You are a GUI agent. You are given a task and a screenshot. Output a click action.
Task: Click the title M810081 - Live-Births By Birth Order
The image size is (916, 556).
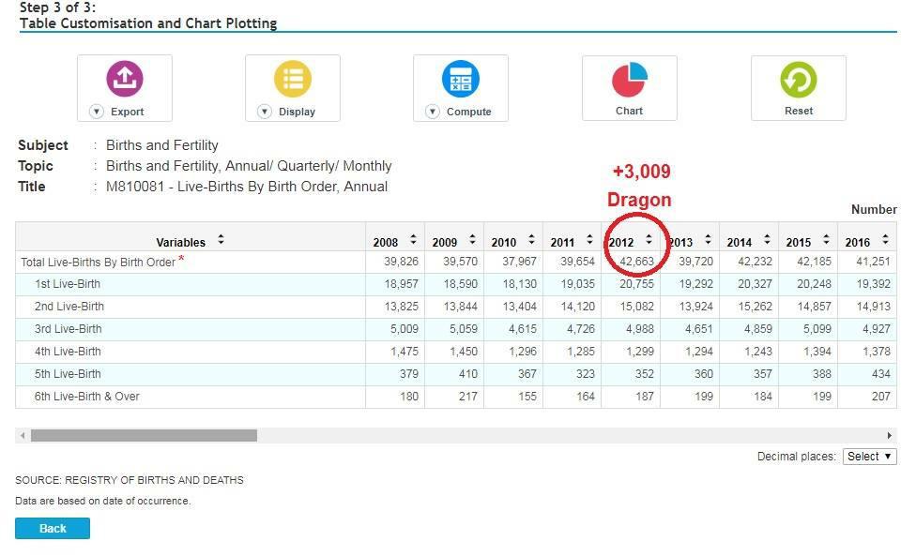(x=247, y=187)
